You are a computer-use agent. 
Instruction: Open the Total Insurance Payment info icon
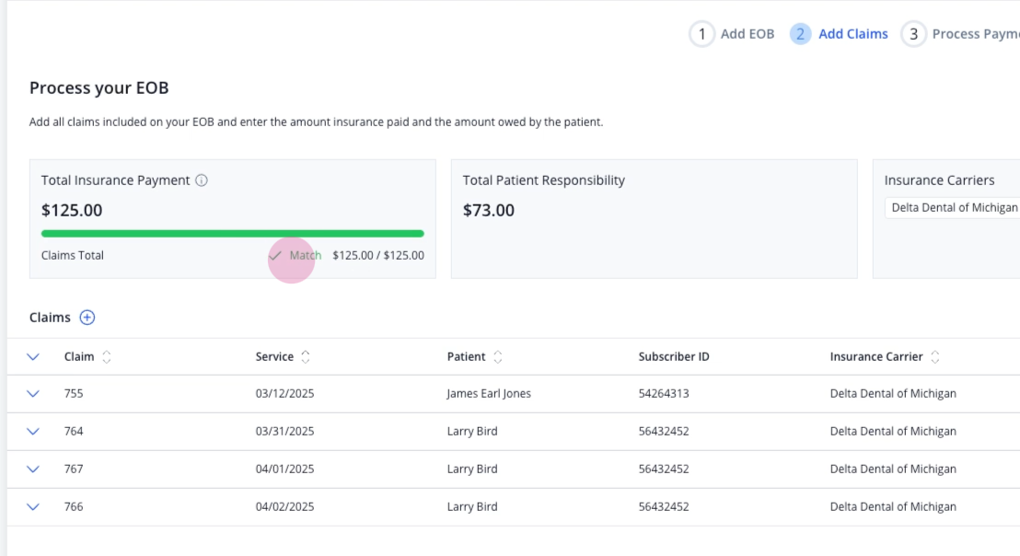coord(202,180)
